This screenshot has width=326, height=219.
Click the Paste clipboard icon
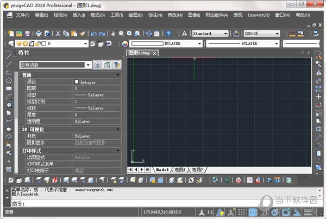(74, 34)
